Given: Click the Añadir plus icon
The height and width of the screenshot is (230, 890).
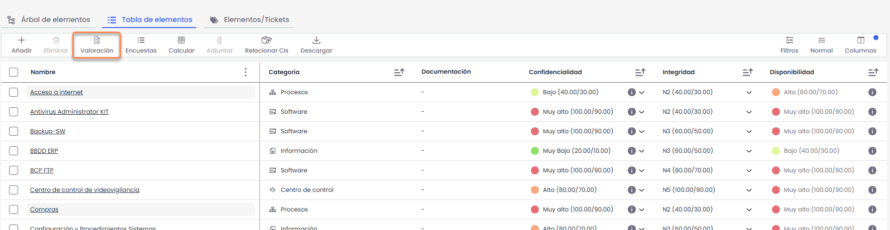Looking at the screenshot, I should coord(22,41).
